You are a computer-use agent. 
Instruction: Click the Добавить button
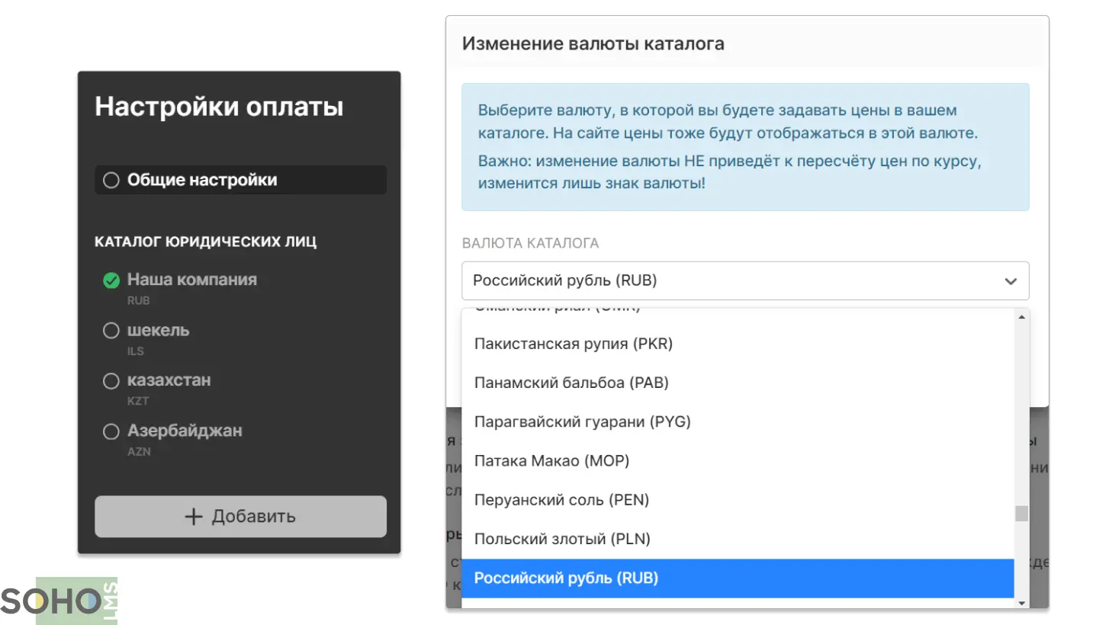pyautogui.click(x=240, y=517)
